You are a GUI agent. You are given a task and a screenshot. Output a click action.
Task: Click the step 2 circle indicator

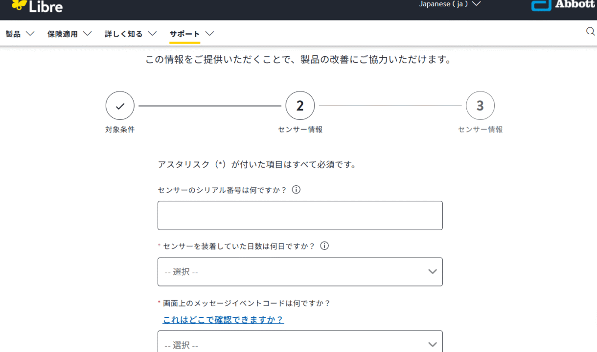[300, 106]
